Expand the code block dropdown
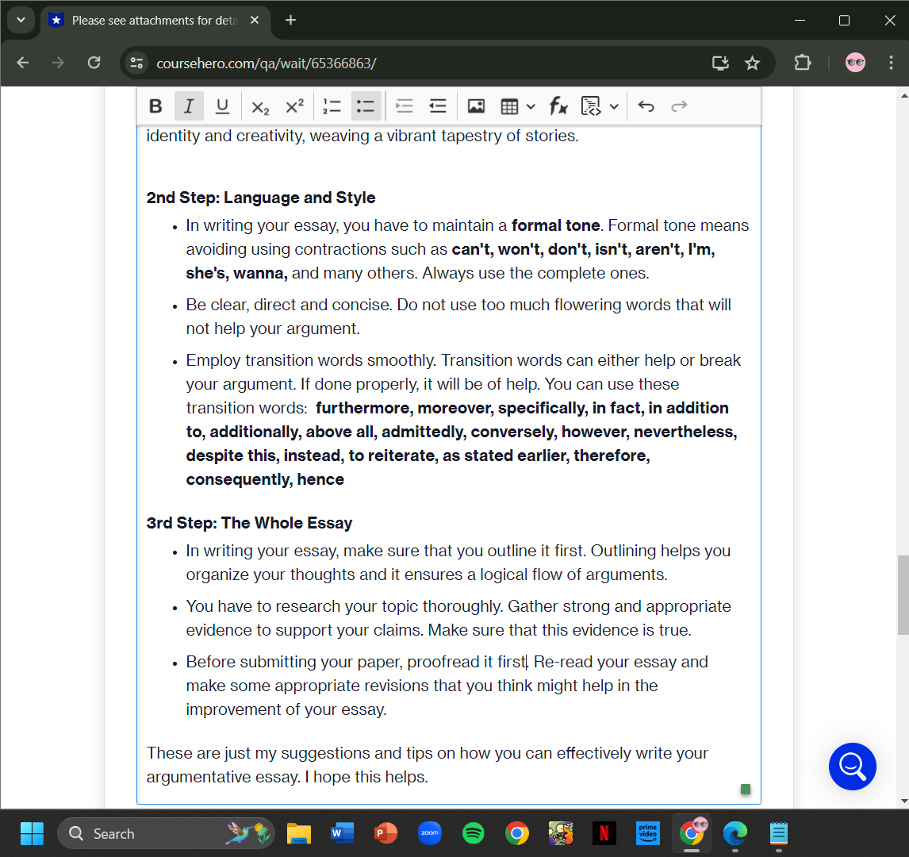909x857 pixels. (614, 106)
